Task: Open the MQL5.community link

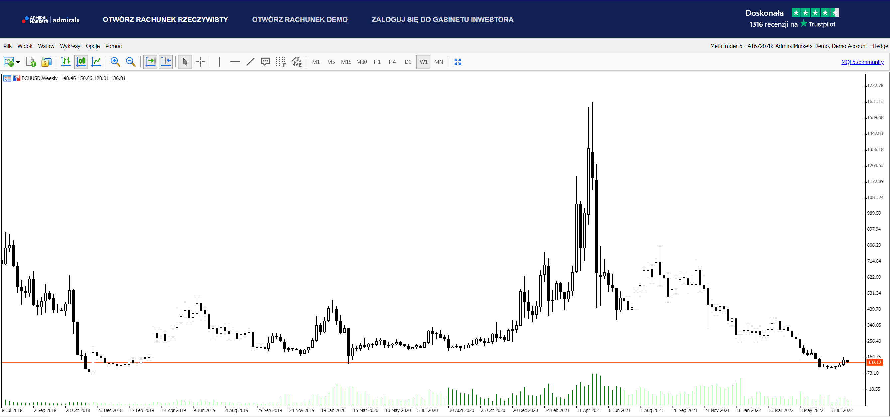Action: pyautogui.click(x=862, y=62)
